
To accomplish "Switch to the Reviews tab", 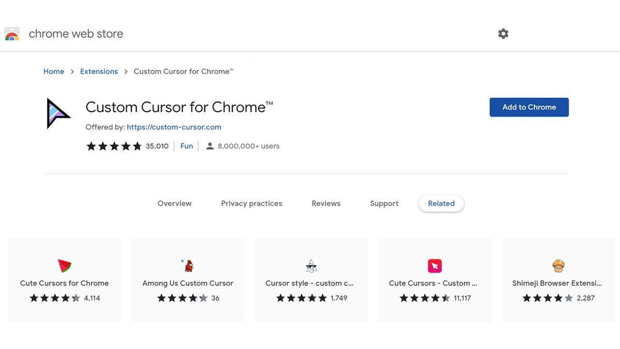I will [326, 203].
